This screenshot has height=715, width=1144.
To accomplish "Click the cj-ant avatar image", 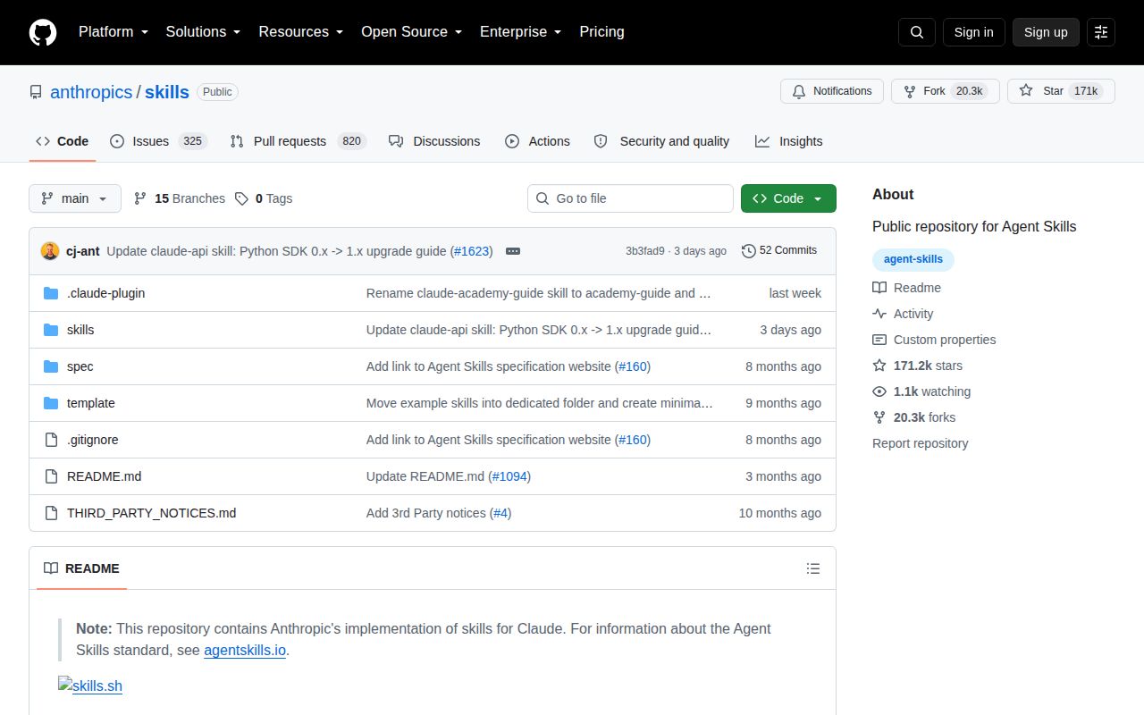I will [x=50, y=251].
